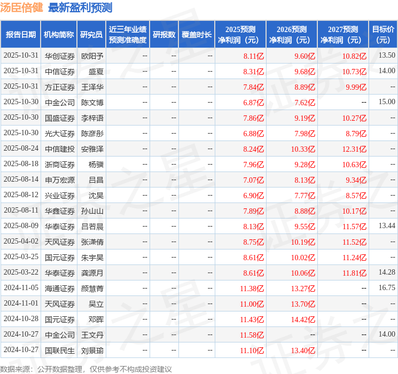Click the 机构简称 column header

point(59,35)
